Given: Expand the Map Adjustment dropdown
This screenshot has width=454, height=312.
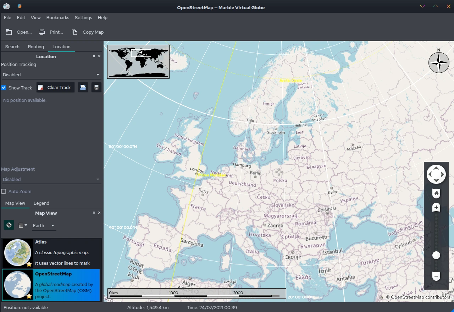Looking at the screenshot, I should pyautogui.click(x=51, y=179).
